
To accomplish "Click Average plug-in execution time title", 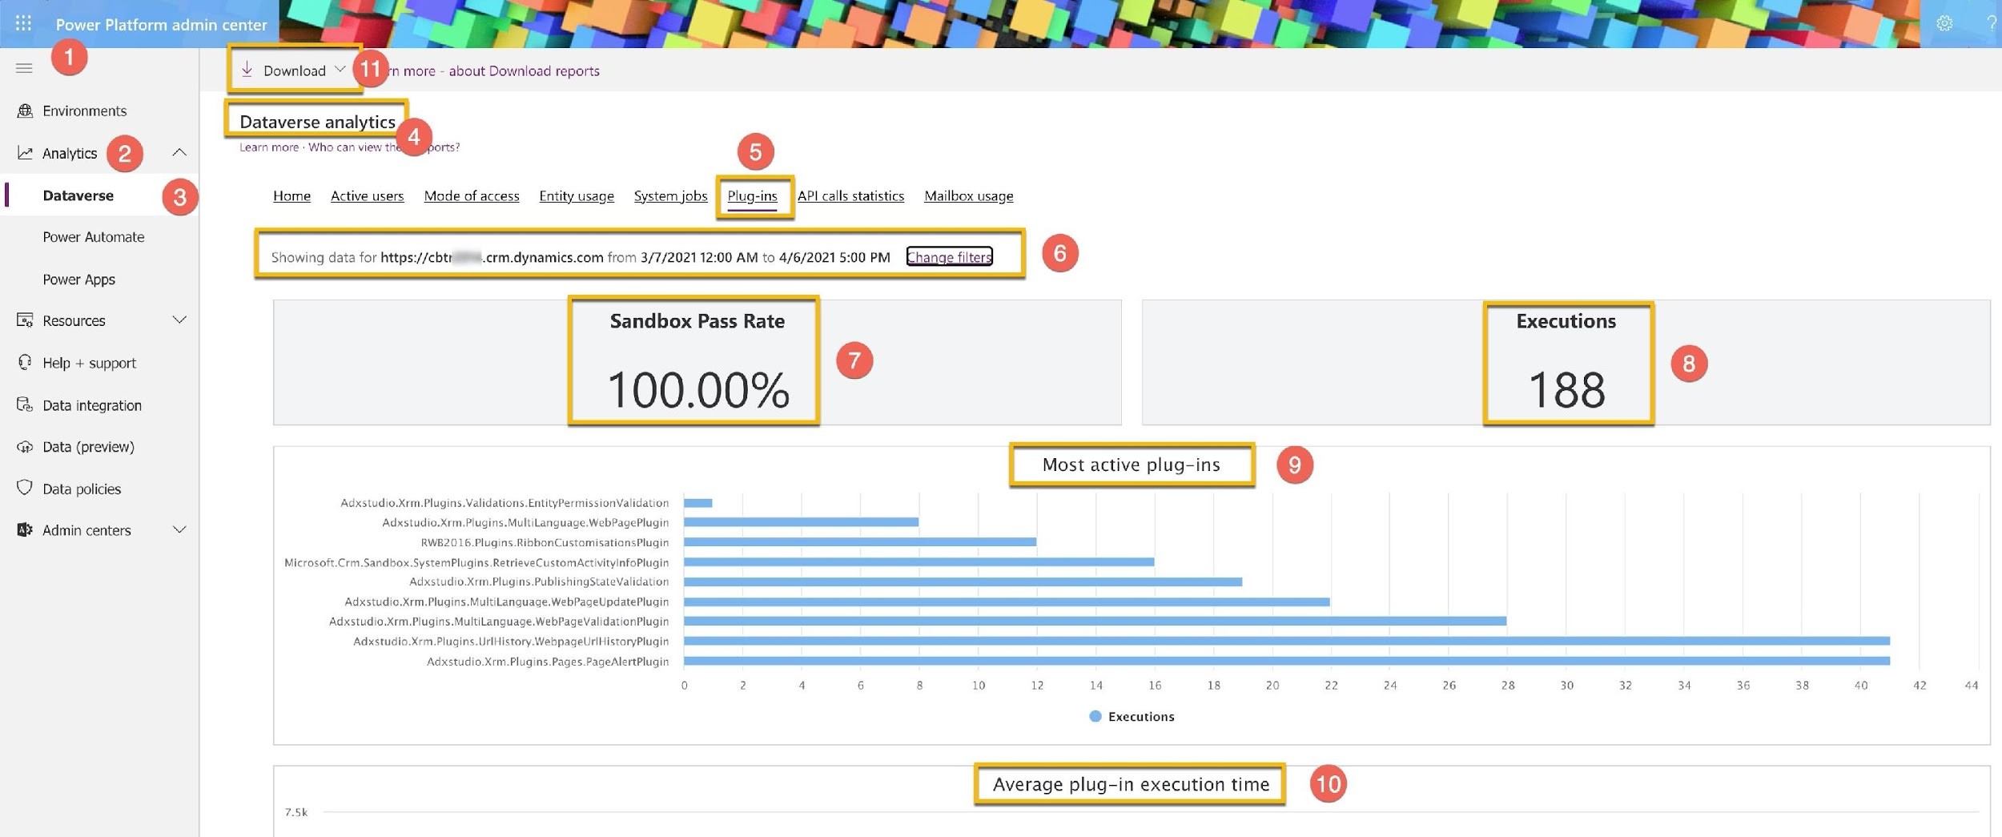I will coord(1130,784).
